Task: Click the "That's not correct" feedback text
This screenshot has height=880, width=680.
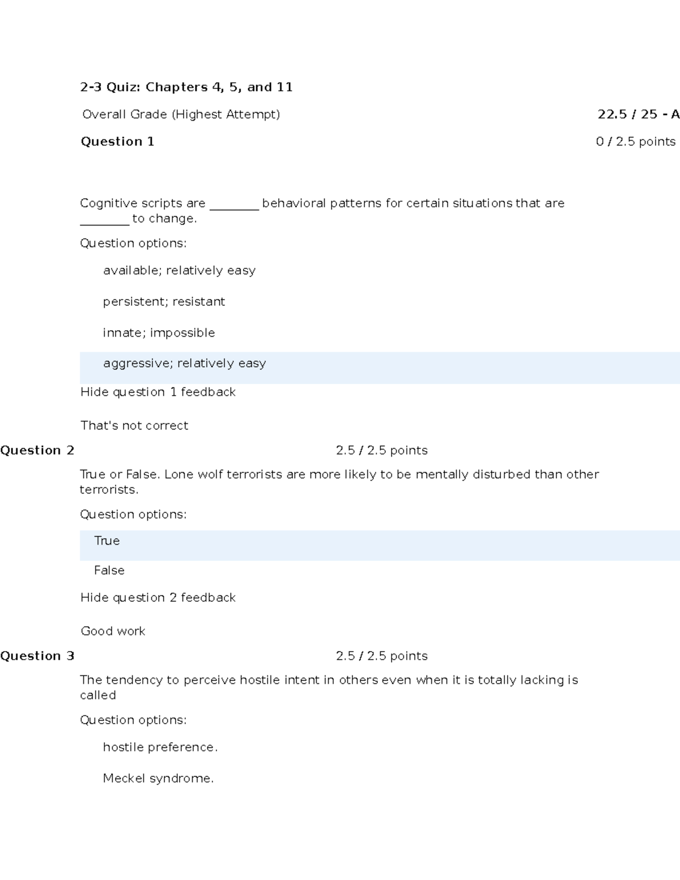Action: point(134,426)
